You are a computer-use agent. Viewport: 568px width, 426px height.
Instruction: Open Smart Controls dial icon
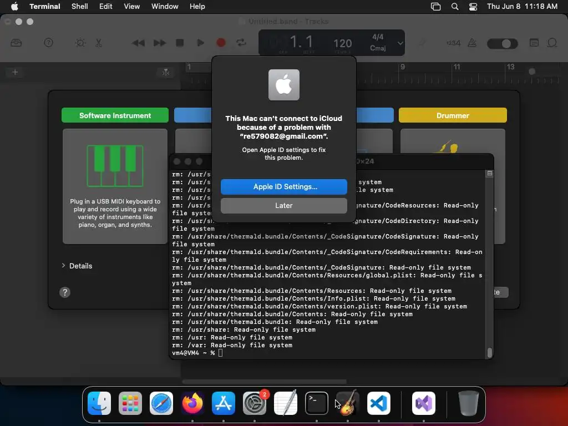pyautogui.click(x=80, y=43)
